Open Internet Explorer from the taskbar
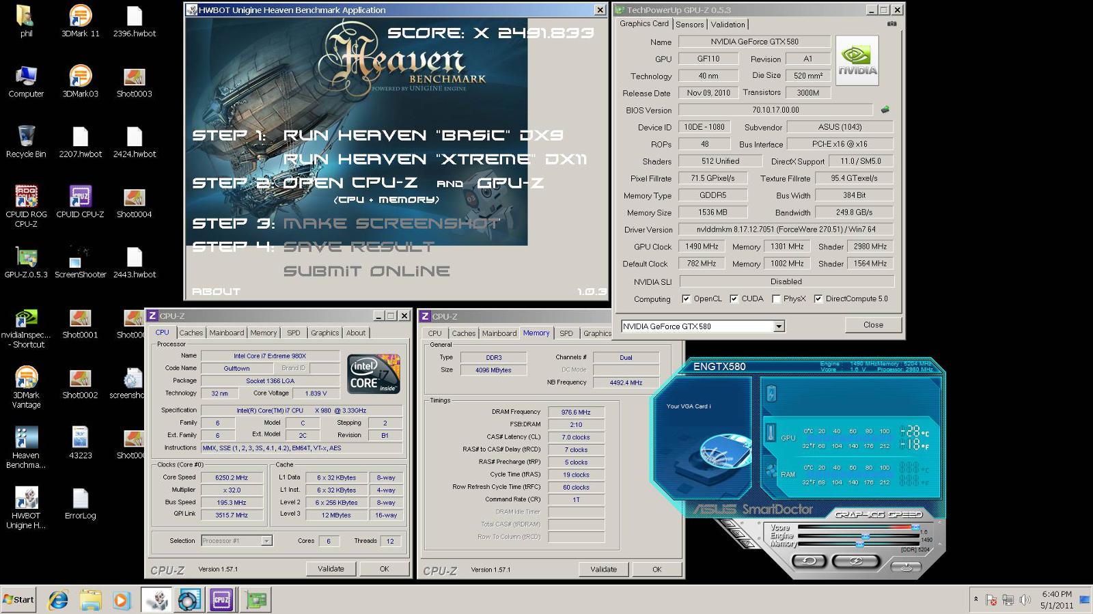Image resolution: width=1093 pixels, height=614 pixels. pos(58,600)
